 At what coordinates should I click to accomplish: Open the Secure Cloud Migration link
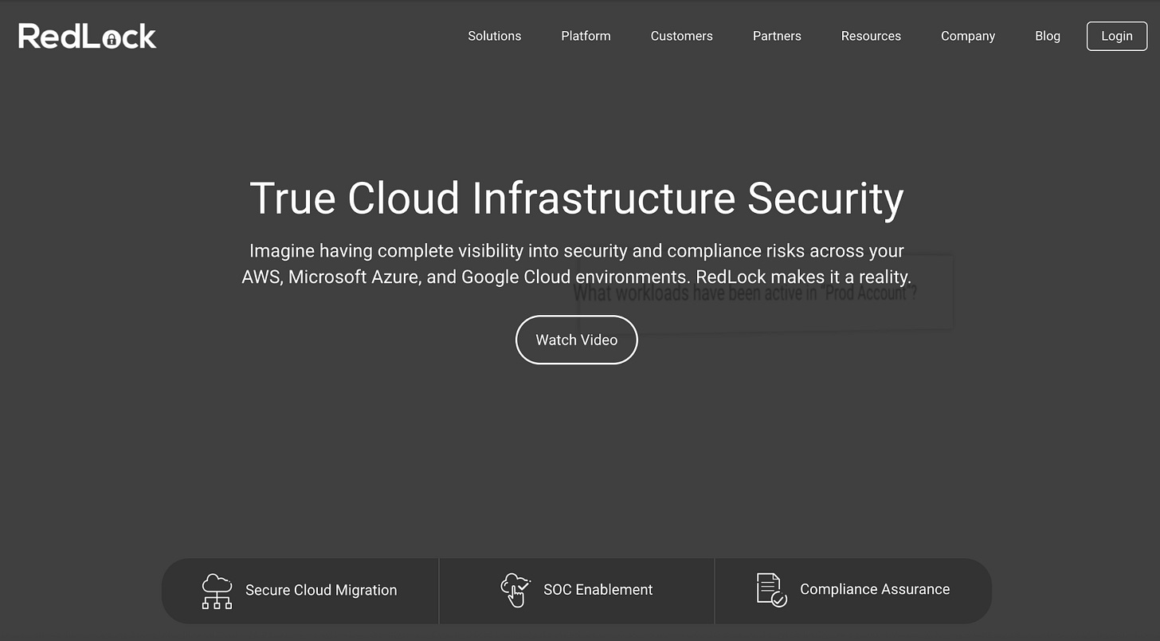300,591
